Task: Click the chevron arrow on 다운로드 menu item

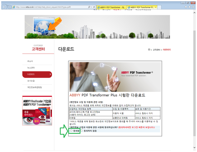Action: (50, 74)
